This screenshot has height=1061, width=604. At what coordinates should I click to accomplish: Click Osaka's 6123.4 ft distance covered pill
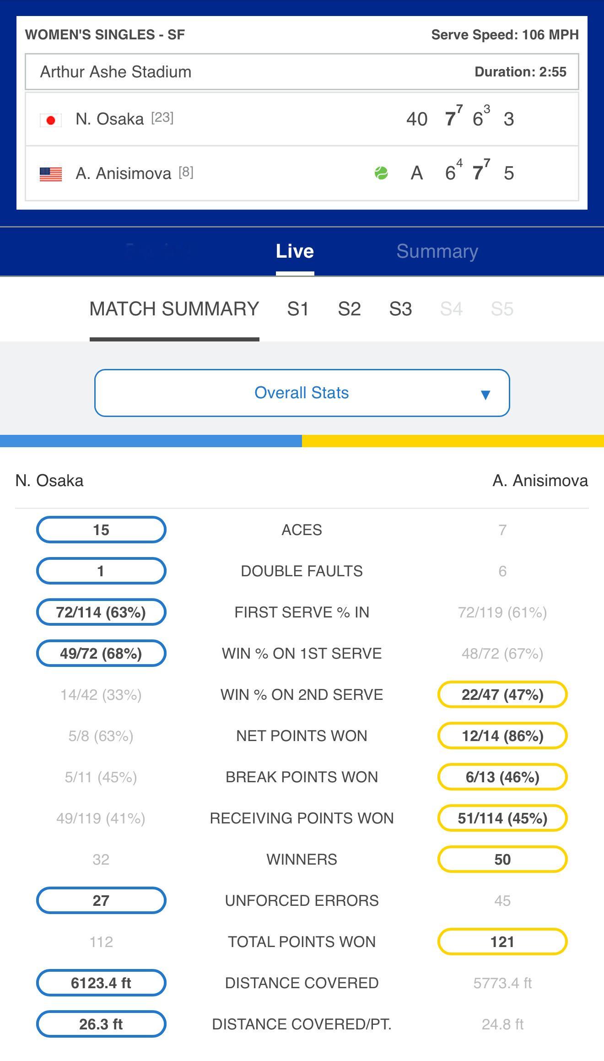pos(101,983)
